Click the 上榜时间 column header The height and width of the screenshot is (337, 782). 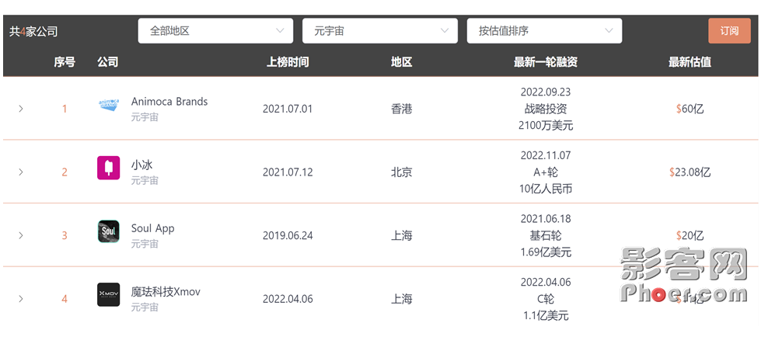click(x=288, y=62)
